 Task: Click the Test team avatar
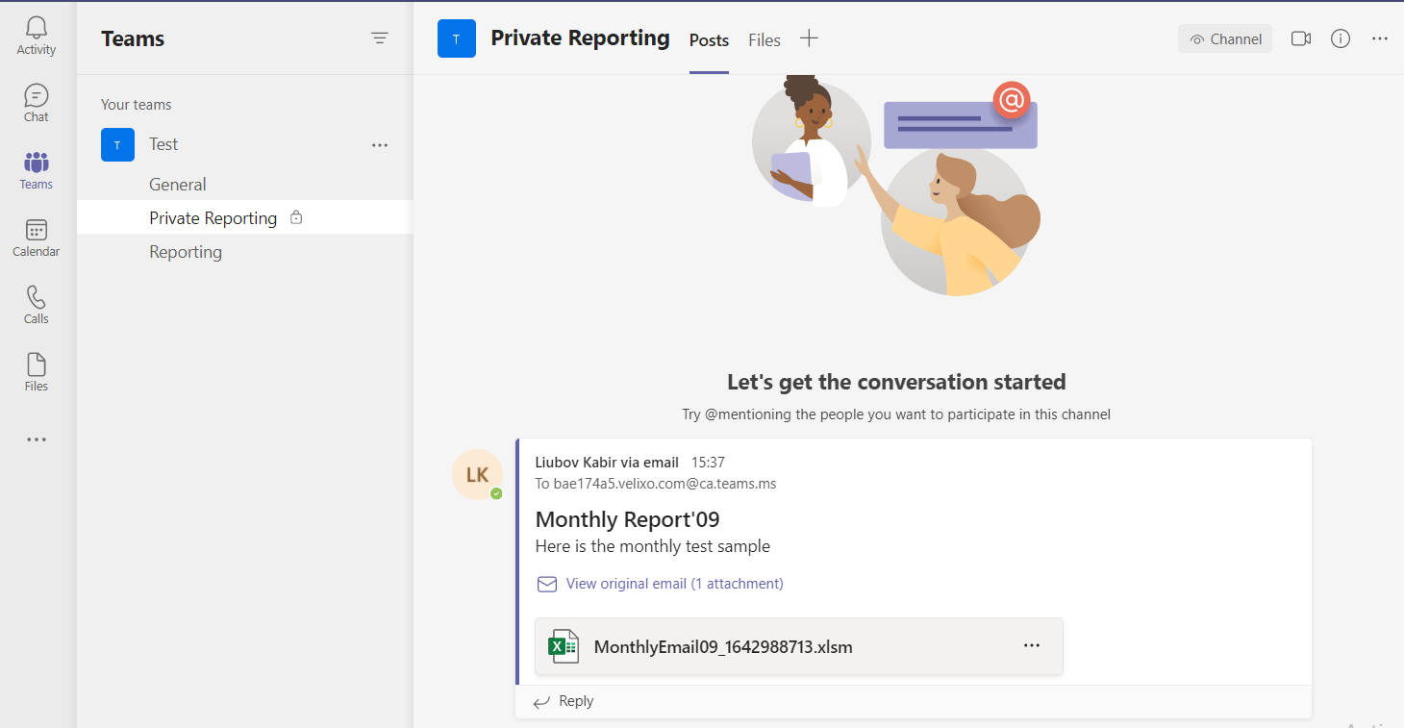[117, 144]
